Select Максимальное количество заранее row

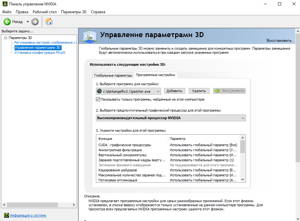point(168,175)
